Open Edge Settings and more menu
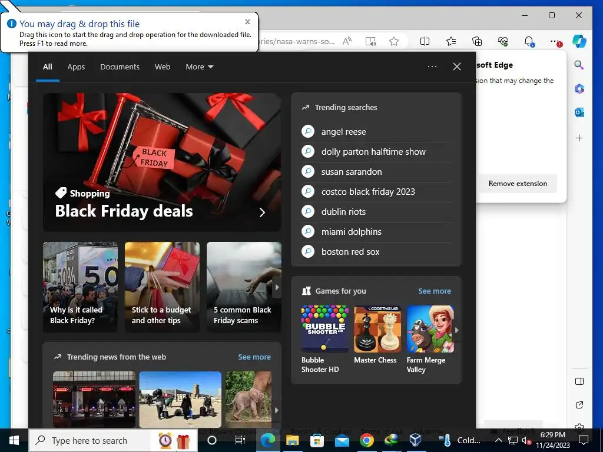 coord(555,41)
